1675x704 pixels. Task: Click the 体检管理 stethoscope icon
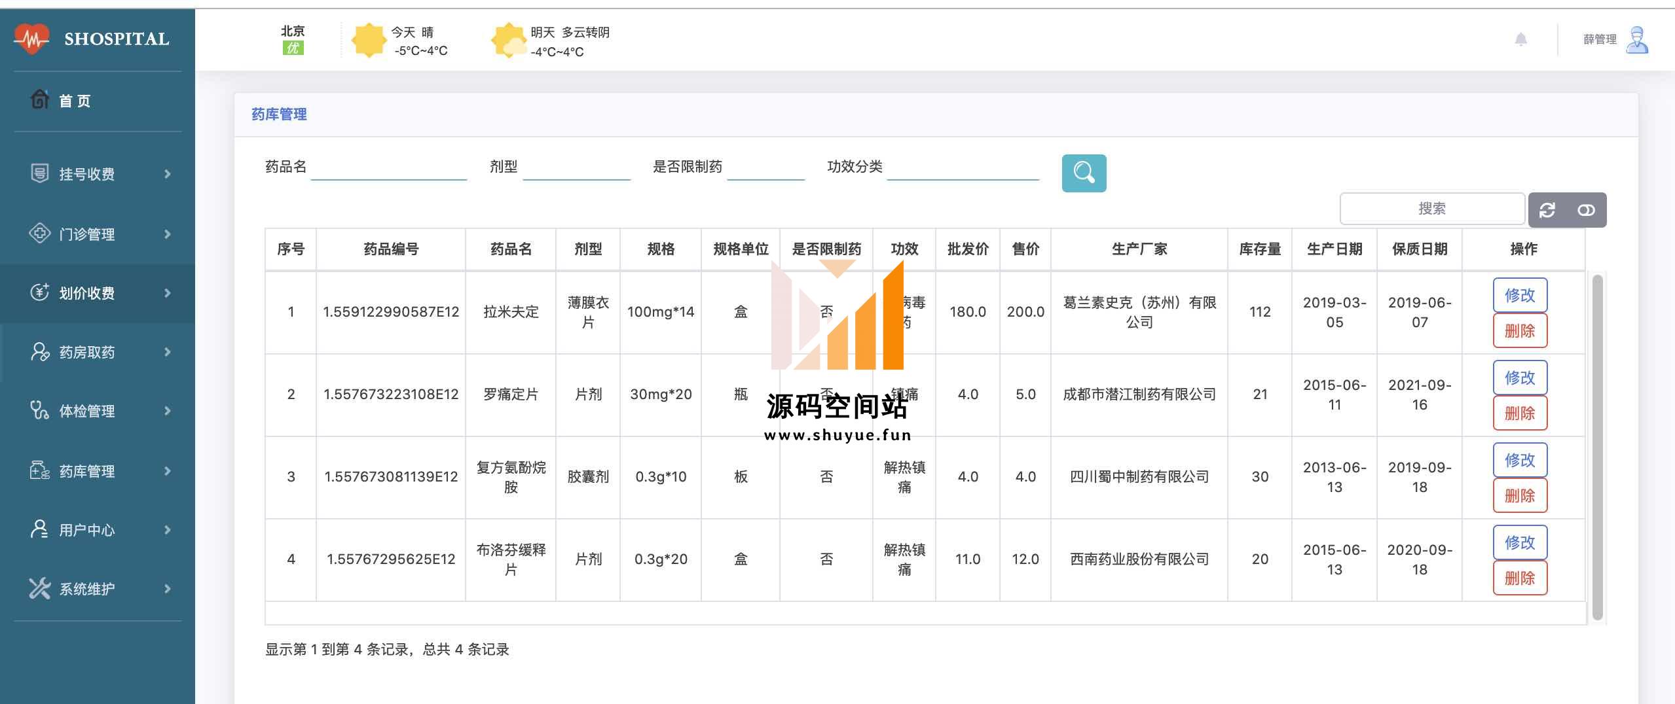pos(39,410)
